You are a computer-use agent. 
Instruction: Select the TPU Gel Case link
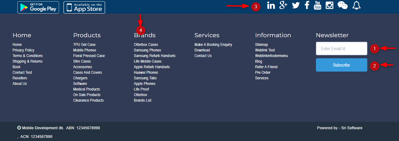84,45
